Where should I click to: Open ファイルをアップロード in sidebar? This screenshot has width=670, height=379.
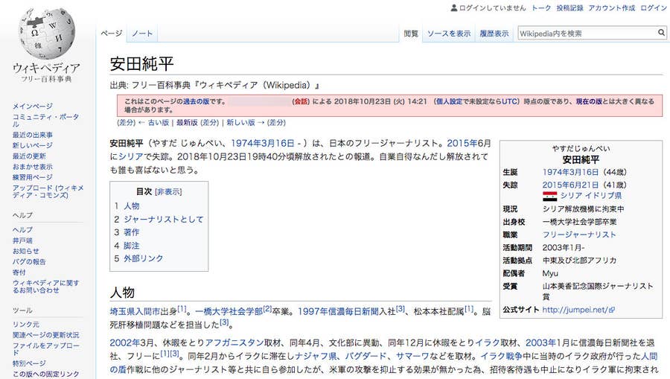(45, 349)
